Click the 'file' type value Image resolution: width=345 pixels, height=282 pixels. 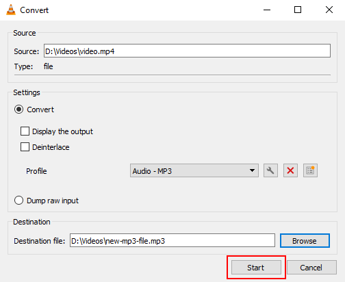(48, 66)
